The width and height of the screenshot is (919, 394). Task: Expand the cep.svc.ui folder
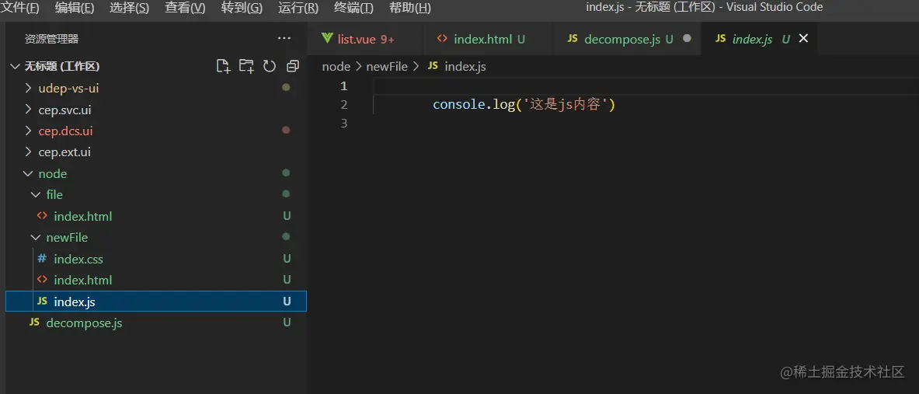coord(156,110)
